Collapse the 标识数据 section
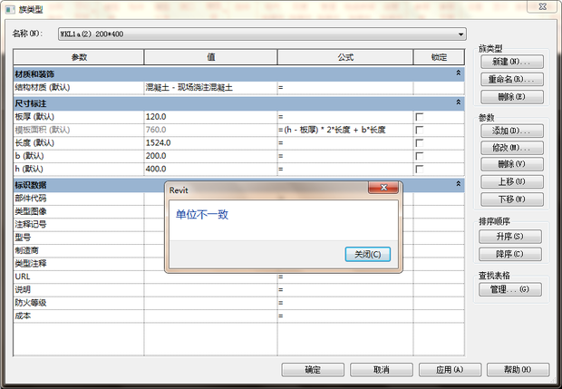Image resolution: width=562 pixels, height=389 pixels. click(x=458, y=184)
